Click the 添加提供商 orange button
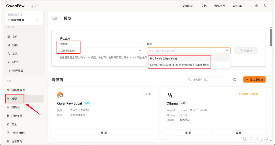Image resolution: width=275 pixels, height=145 pixels. point(254,79)
